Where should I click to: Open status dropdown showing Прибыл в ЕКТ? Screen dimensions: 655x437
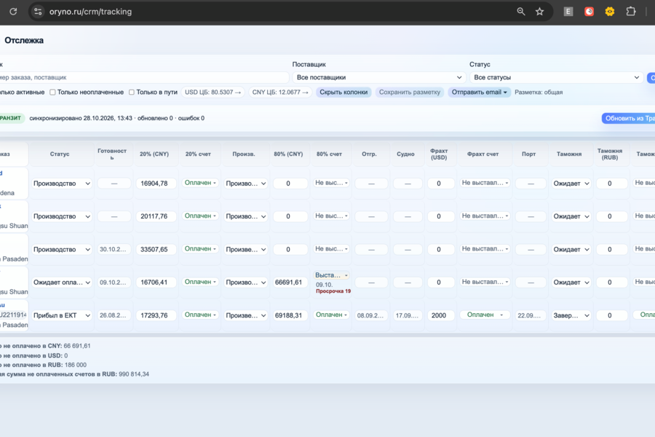click(62, 315)
